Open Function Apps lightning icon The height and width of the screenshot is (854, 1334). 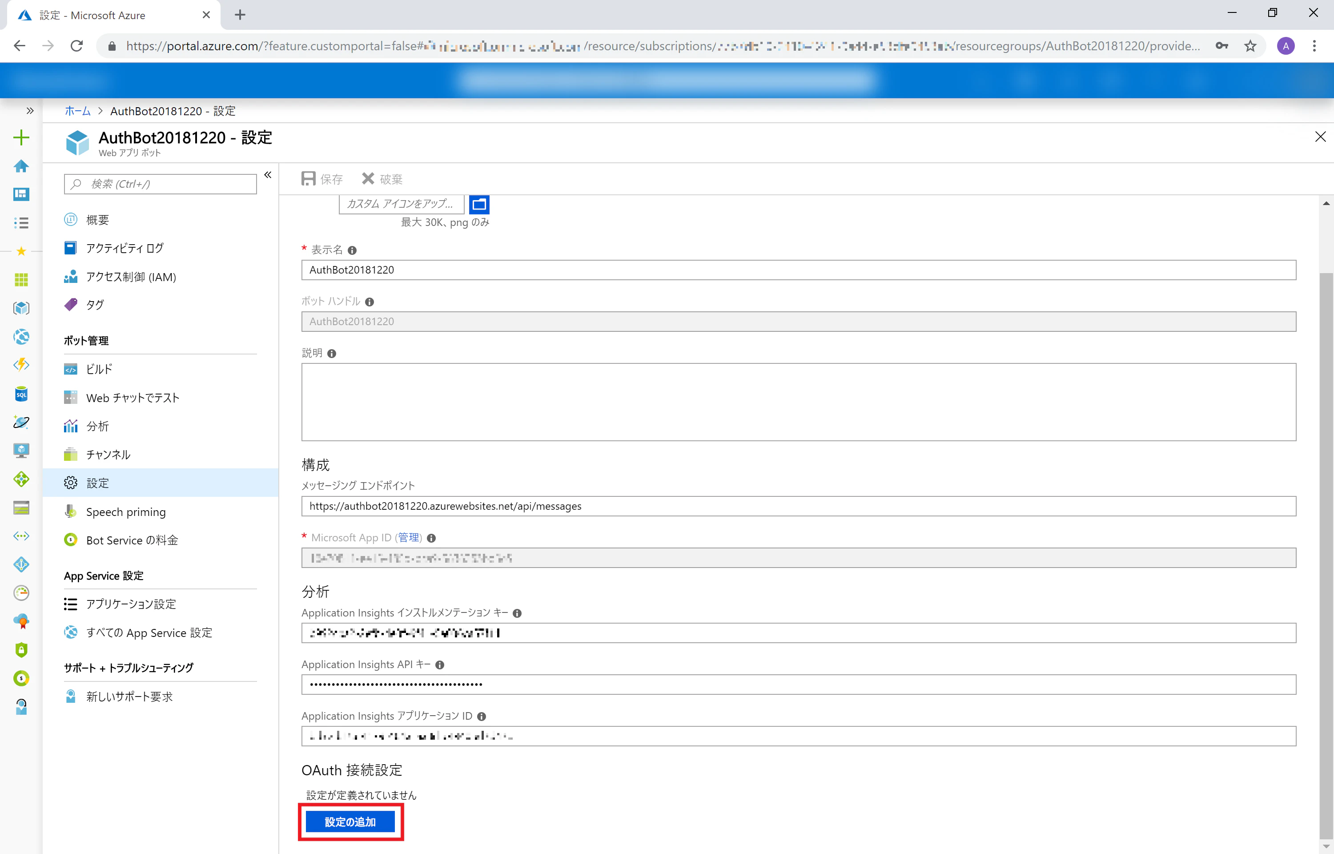click(21, 365)
